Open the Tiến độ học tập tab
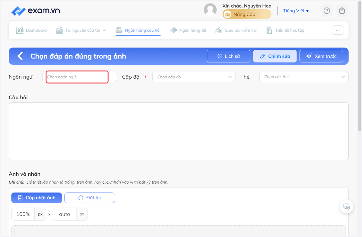This screenshot has width=362, height=237. 285,30
